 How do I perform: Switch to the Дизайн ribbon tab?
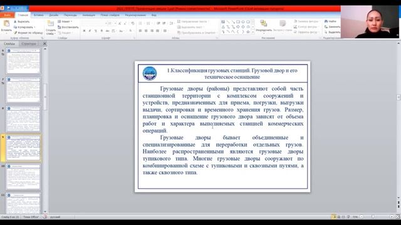(53, 15)
